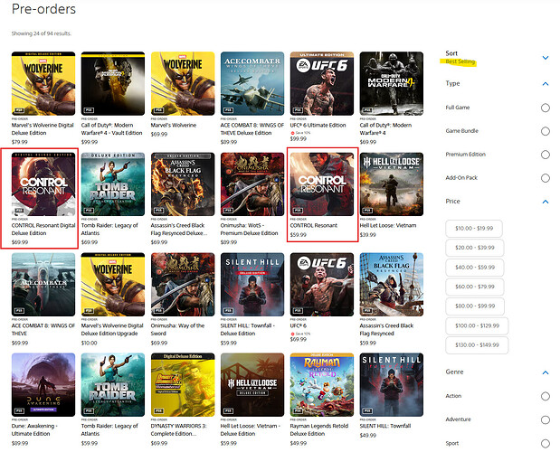Filter by price $20.00 - $39.99

(475, 248)
